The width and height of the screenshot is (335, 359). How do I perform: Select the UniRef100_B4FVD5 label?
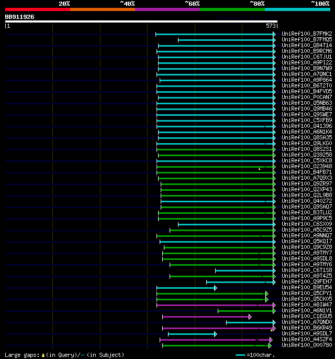click(x=307, y=91)
